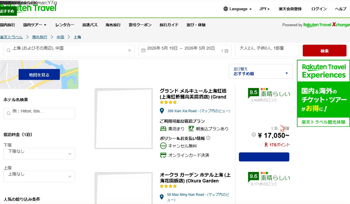The width and height of the screenshot is (350, 204).
Task: Open the 割引クーポン menu item
Action: coord(140,25)
